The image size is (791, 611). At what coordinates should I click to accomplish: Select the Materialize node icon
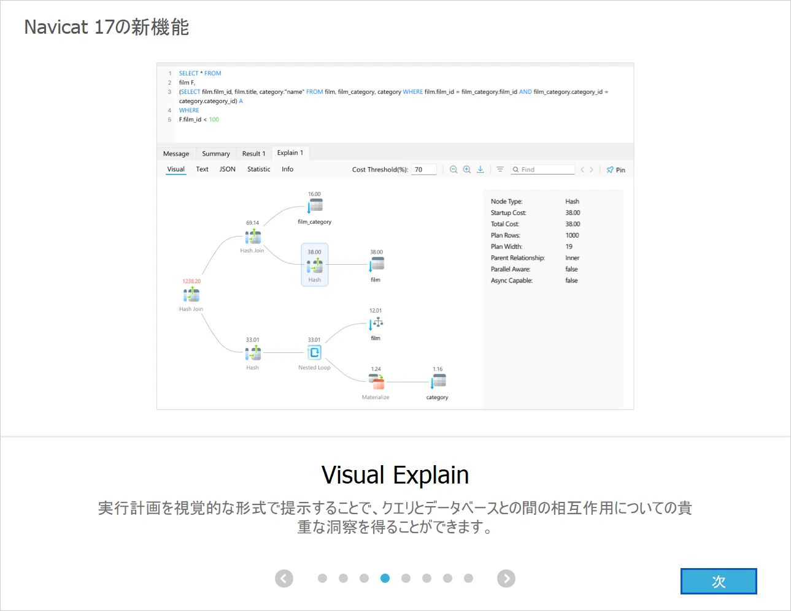(x=376, y=382)
